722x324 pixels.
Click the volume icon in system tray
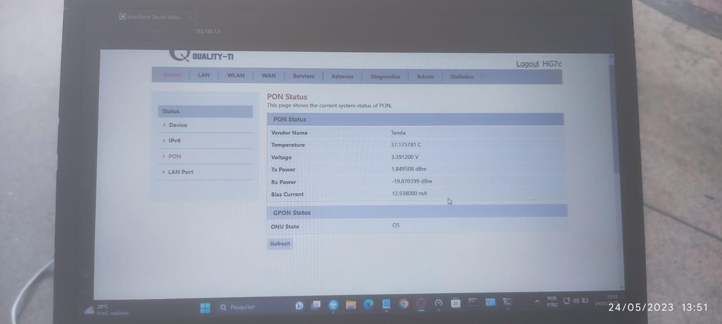pyautogui.click(x=576, y=301)
